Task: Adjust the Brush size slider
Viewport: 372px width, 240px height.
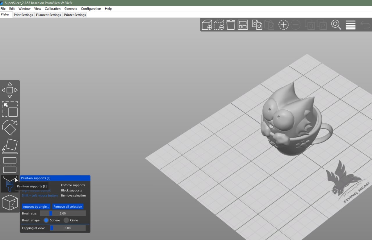Action: (63, 213)
